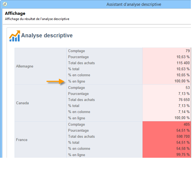195x169 pixels.
Task: Select the Canada row header
Action: coord(23,103)
